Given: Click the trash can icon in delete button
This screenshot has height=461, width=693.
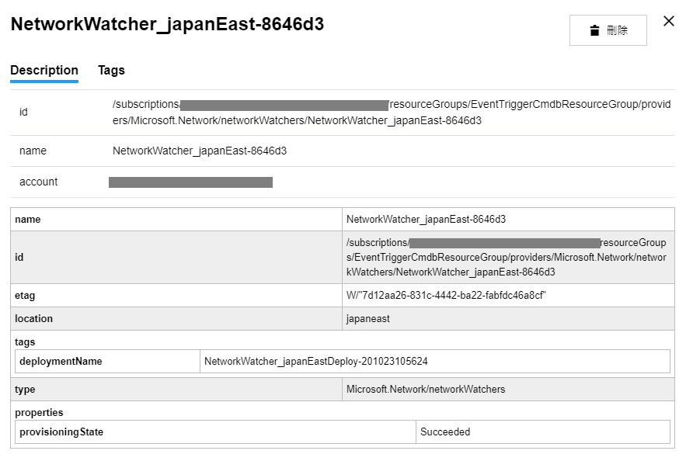Looking at the screenshot, I should click(x=594, y=30).
